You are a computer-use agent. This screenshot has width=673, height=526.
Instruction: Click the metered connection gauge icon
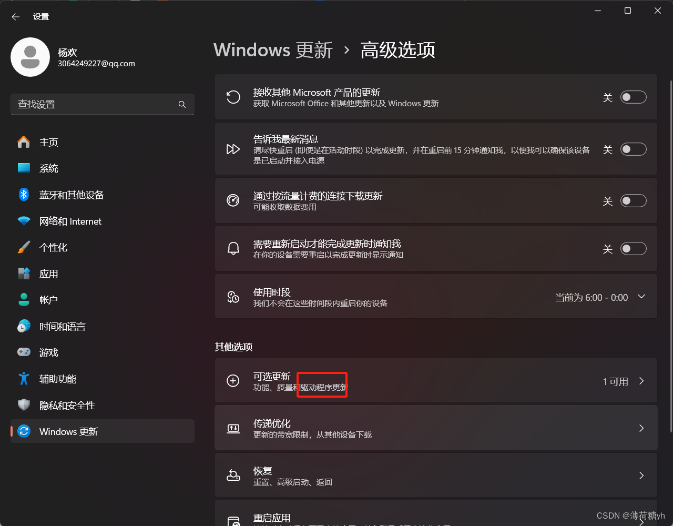233,200
